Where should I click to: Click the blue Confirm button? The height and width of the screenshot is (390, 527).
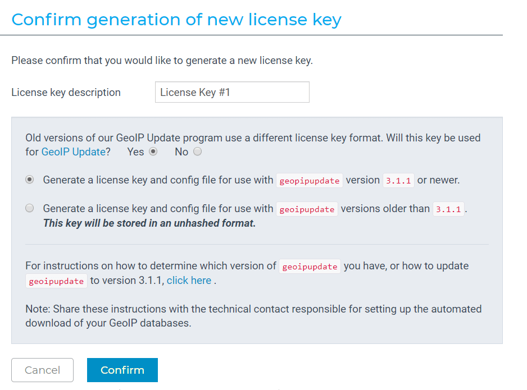pos(122,370)
